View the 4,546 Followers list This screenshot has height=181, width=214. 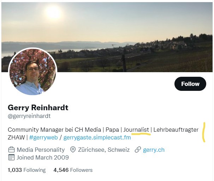point(73,170)
